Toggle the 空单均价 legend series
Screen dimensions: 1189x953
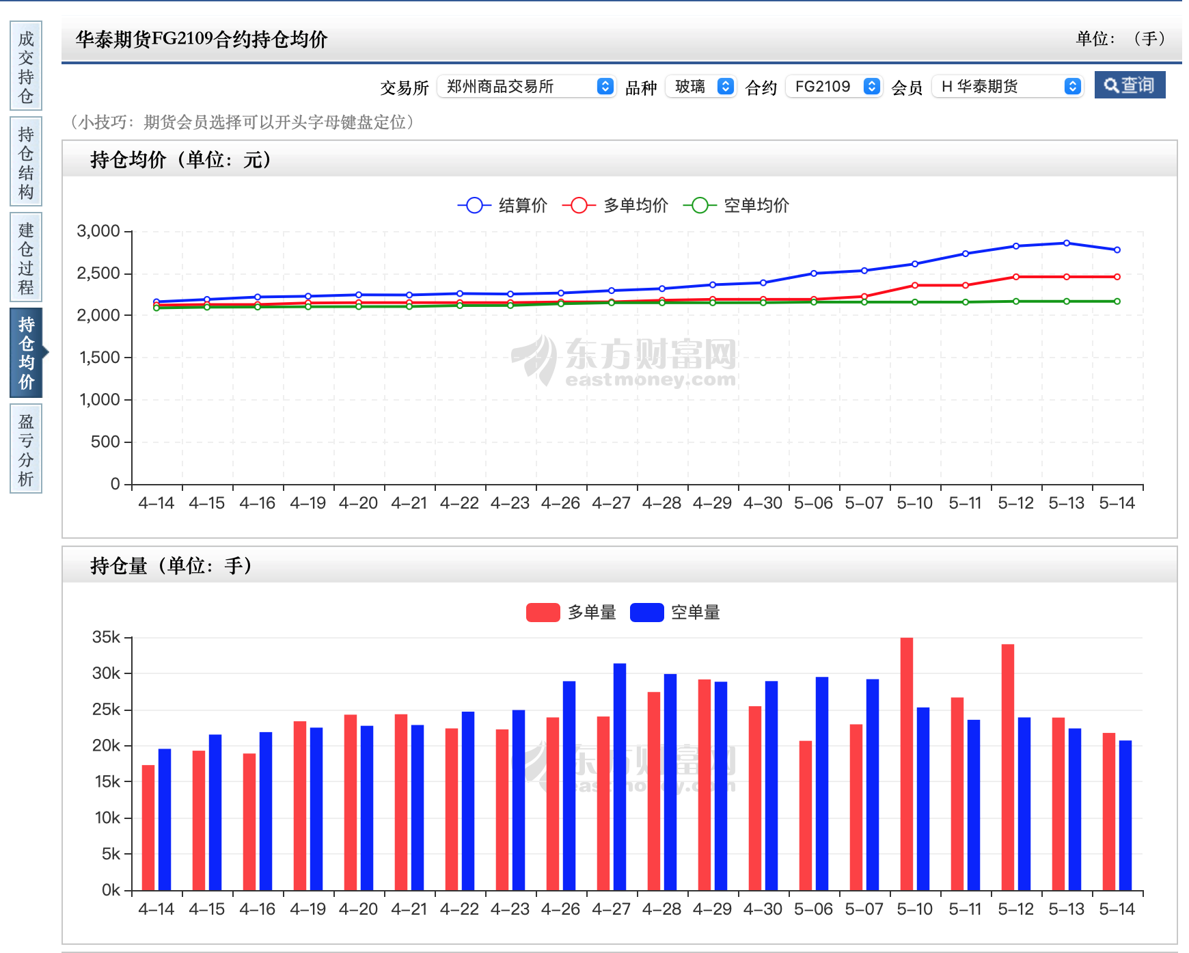[736, 205]
